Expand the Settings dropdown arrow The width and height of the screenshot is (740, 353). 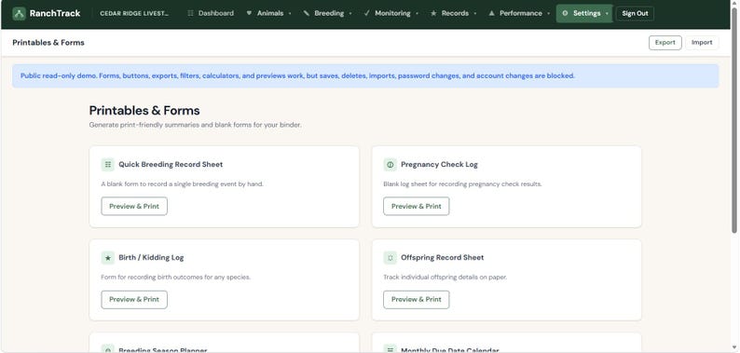click(x=607, y=14)
